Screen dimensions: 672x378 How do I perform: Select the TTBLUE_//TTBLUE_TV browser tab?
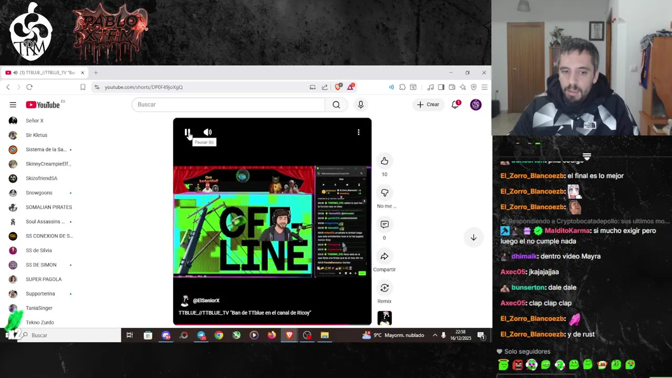[x=45, y=72]
